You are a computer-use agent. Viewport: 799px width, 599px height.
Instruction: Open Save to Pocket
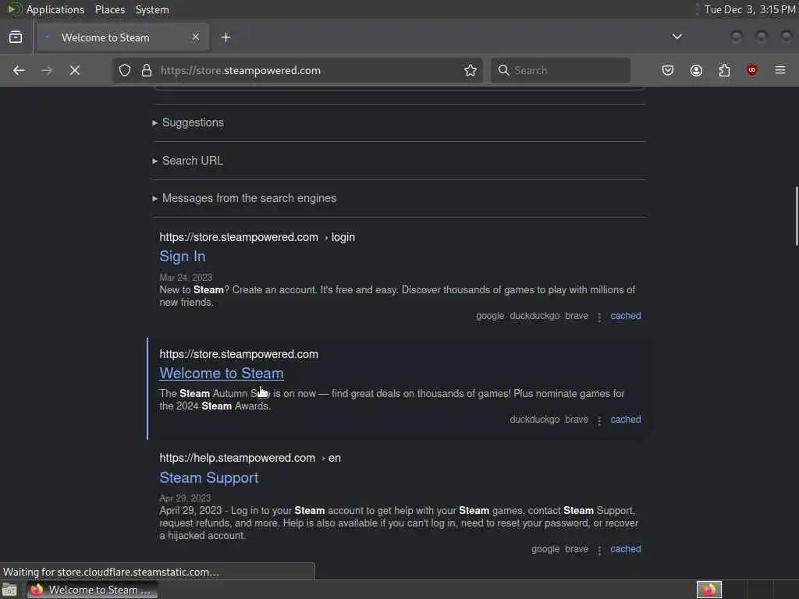tap(668, 70)
